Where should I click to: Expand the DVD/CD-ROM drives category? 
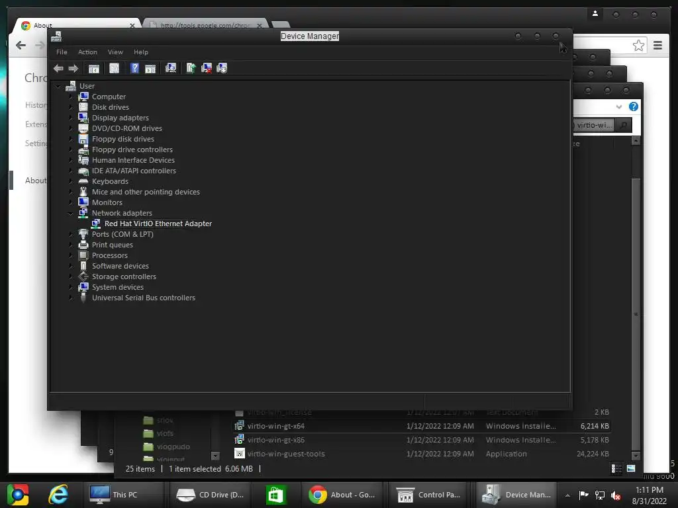(x=71, y=128)
